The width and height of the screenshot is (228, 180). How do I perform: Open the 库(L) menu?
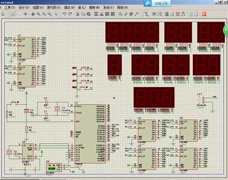point(82,7)
